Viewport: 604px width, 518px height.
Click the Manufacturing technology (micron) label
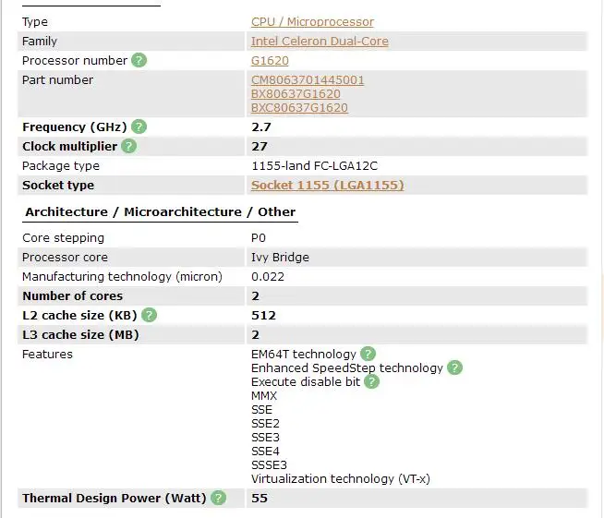[x=123, y=276]
